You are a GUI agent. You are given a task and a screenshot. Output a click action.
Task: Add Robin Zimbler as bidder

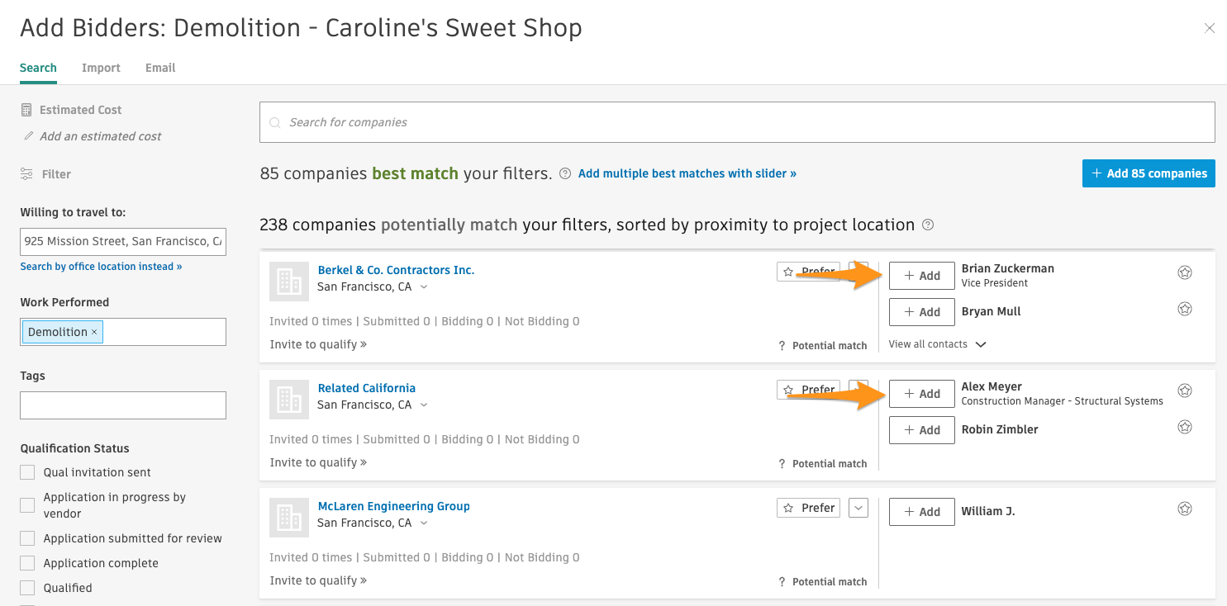pos(921,429)
